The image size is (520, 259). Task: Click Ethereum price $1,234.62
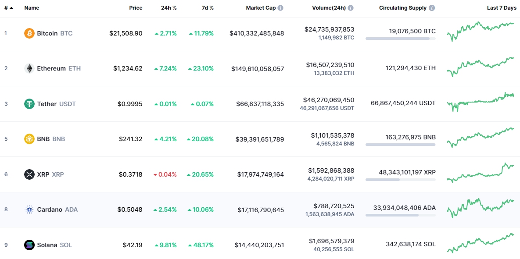coord(128,68)
